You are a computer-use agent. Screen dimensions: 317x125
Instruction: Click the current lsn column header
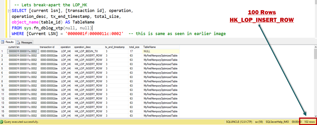(14, 47)
